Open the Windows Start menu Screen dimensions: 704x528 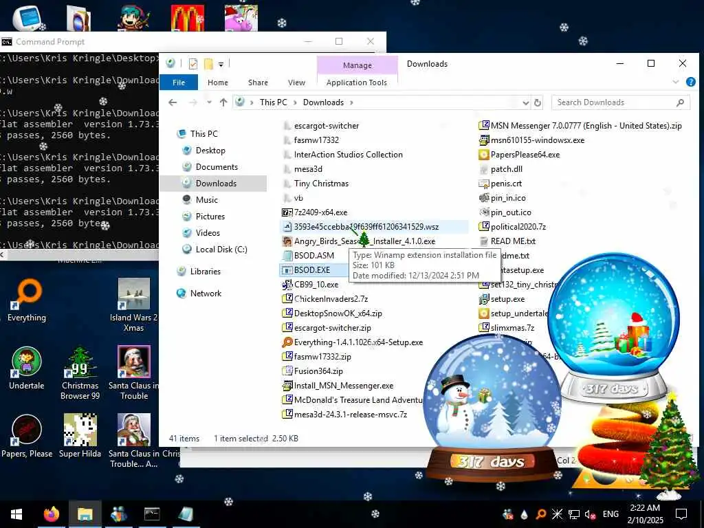tap(16, 514)
